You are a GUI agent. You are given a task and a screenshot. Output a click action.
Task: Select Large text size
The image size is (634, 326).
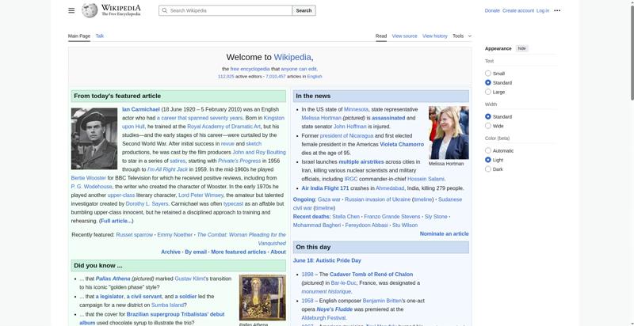488,92
